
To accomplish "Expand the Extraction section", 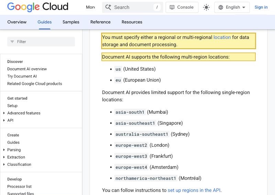I will point(4,157).
